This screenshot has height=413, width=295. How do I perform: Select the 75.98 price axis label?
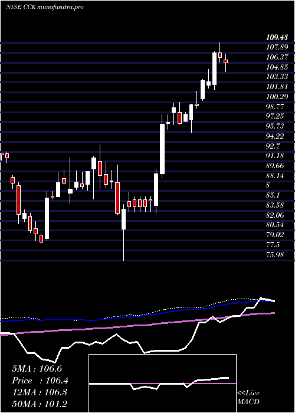coord(274,255)
